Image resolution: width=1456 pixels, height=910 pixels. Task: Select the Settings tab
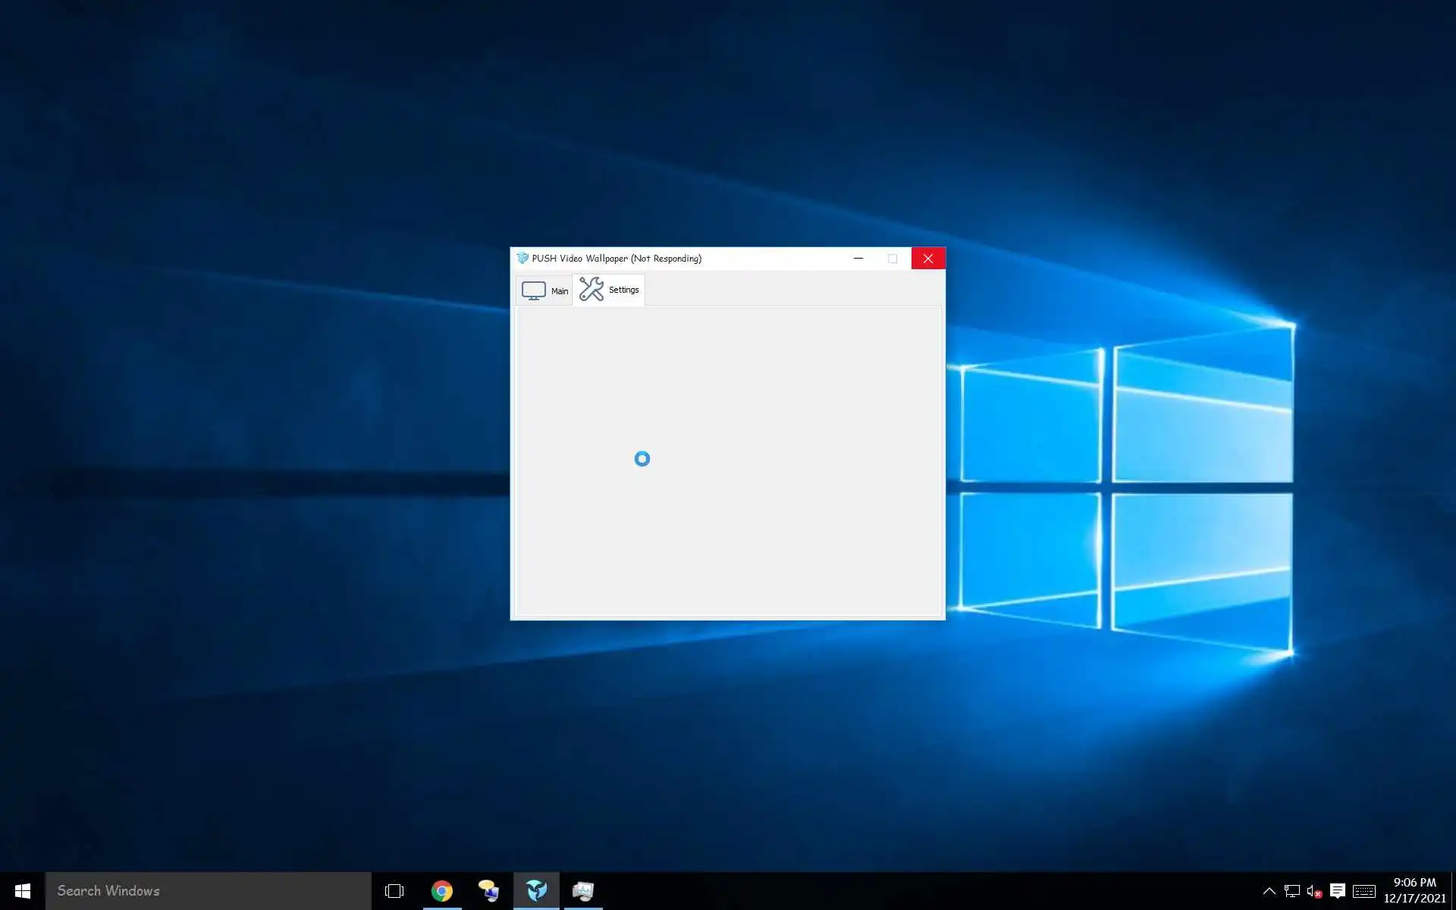tap(609, 290)
